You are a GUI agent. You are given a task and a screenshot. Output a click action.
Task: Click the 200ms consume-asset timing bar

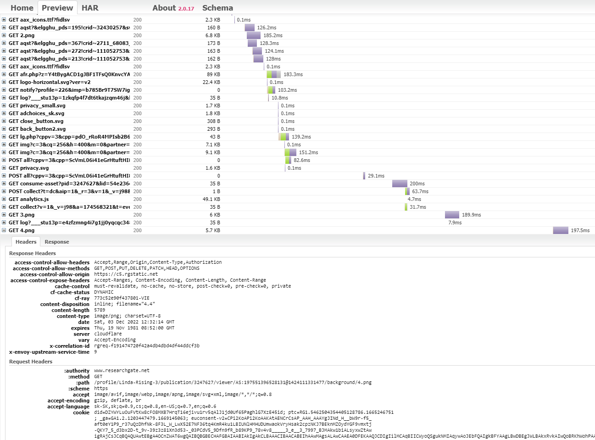point(400,184)
